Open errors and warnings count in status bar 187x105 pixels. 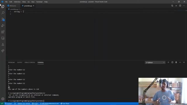pyautogui.click(x=35, y=104)
